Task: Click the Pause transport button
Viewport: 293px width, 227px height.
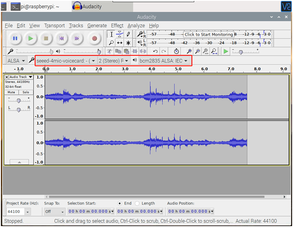Action: tap(15, 39)
